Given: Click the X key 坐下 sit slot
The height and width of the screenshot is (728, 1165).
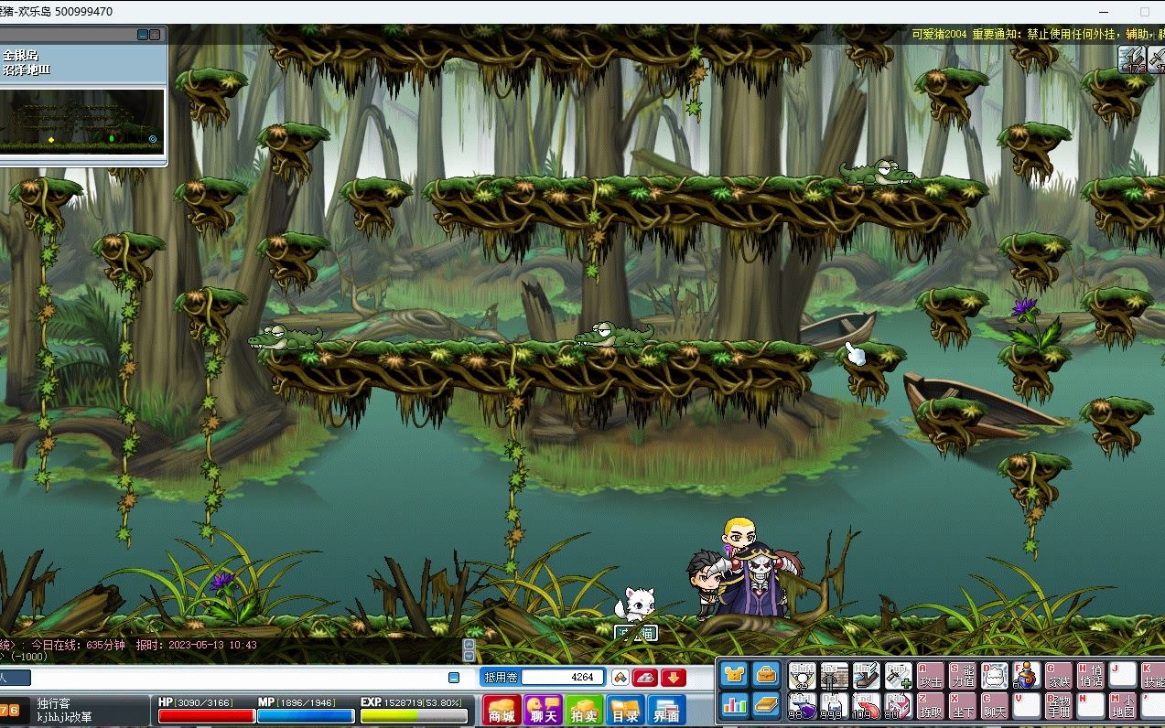Looking at the screenshot, I should pyautogui.click(x=963, y=705).
